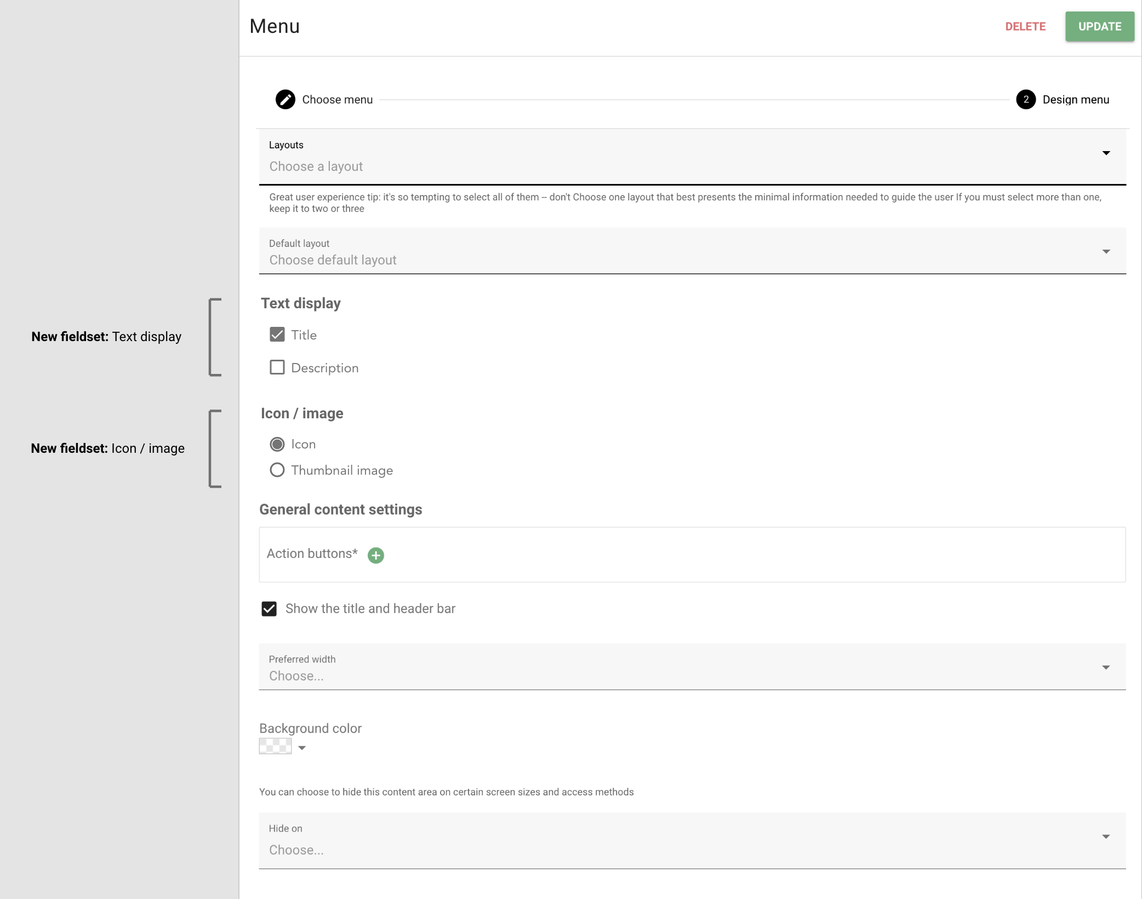Enable the Description checkbox

click(x=277, y=367)
